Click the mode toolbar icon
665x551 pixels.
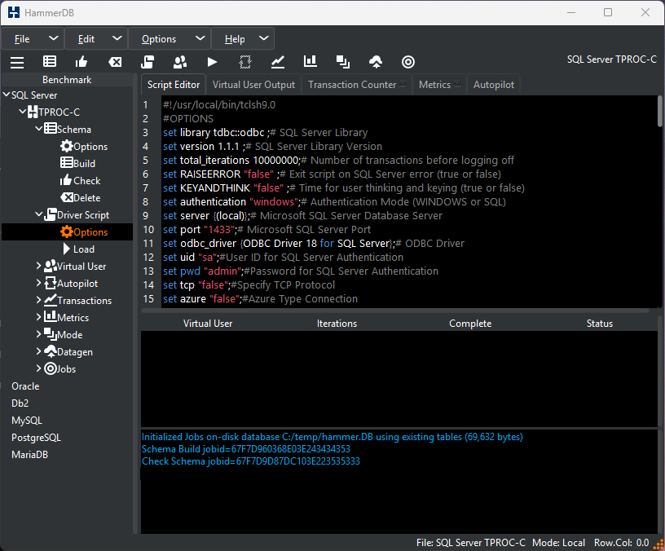click(x=342, y=62)
